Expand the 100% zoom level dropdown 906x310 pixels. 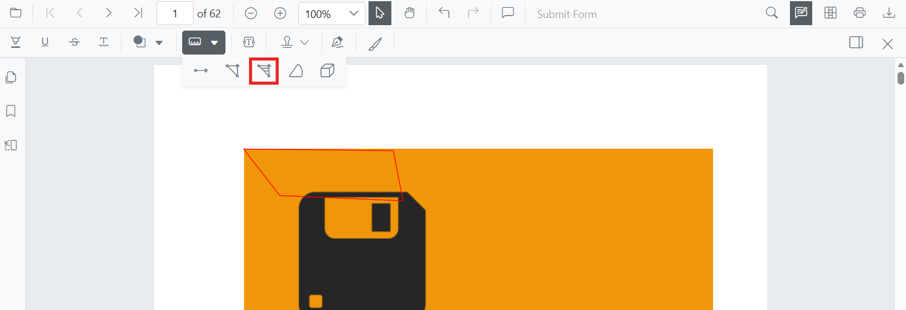pos(332,13)
